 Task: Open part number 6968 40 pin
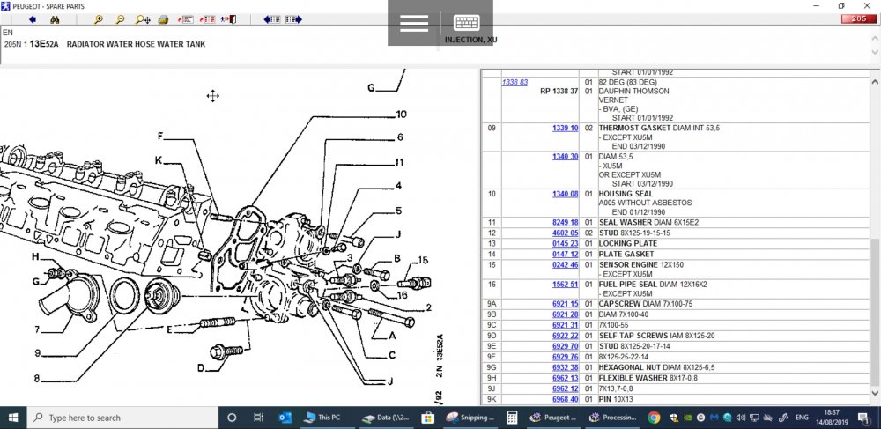point(566,399)
